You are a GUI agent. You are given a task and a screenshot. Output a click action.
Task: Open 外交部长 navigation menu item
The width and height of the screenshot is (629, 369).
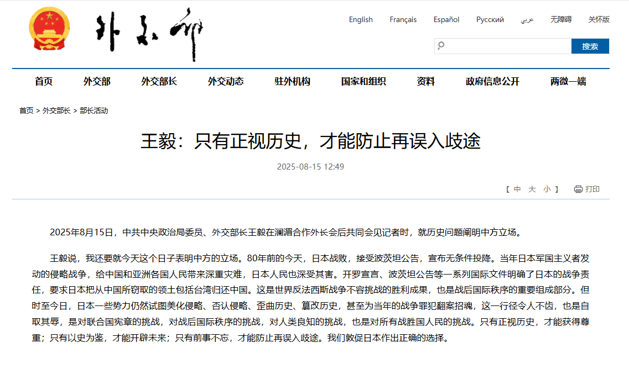click(159, 81)
